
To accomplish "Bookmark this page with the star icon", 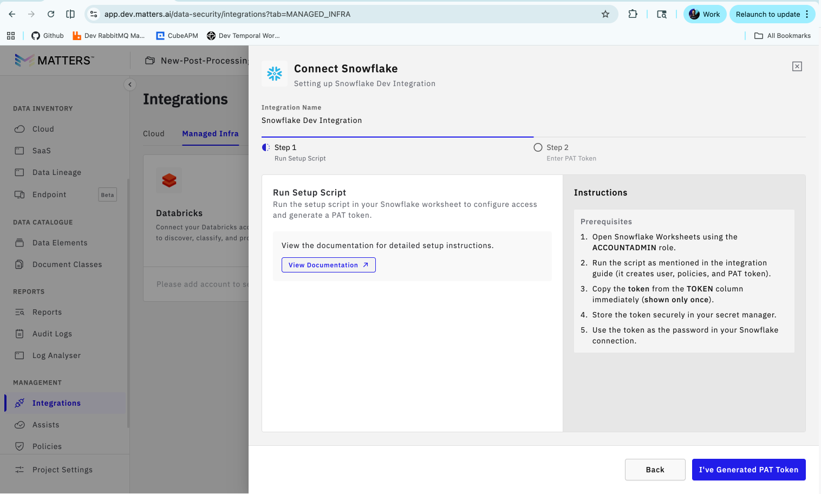I will (605, 14).
